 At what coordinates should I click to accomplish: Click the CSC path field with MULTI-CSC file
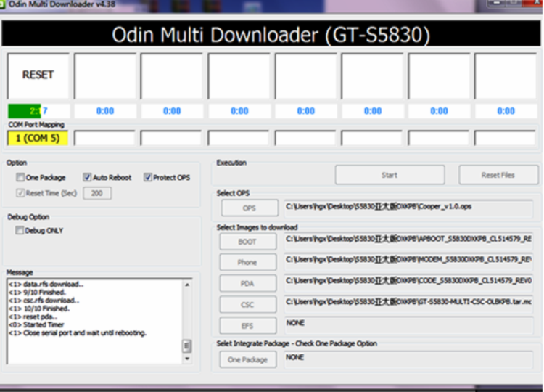pos(408,303)
